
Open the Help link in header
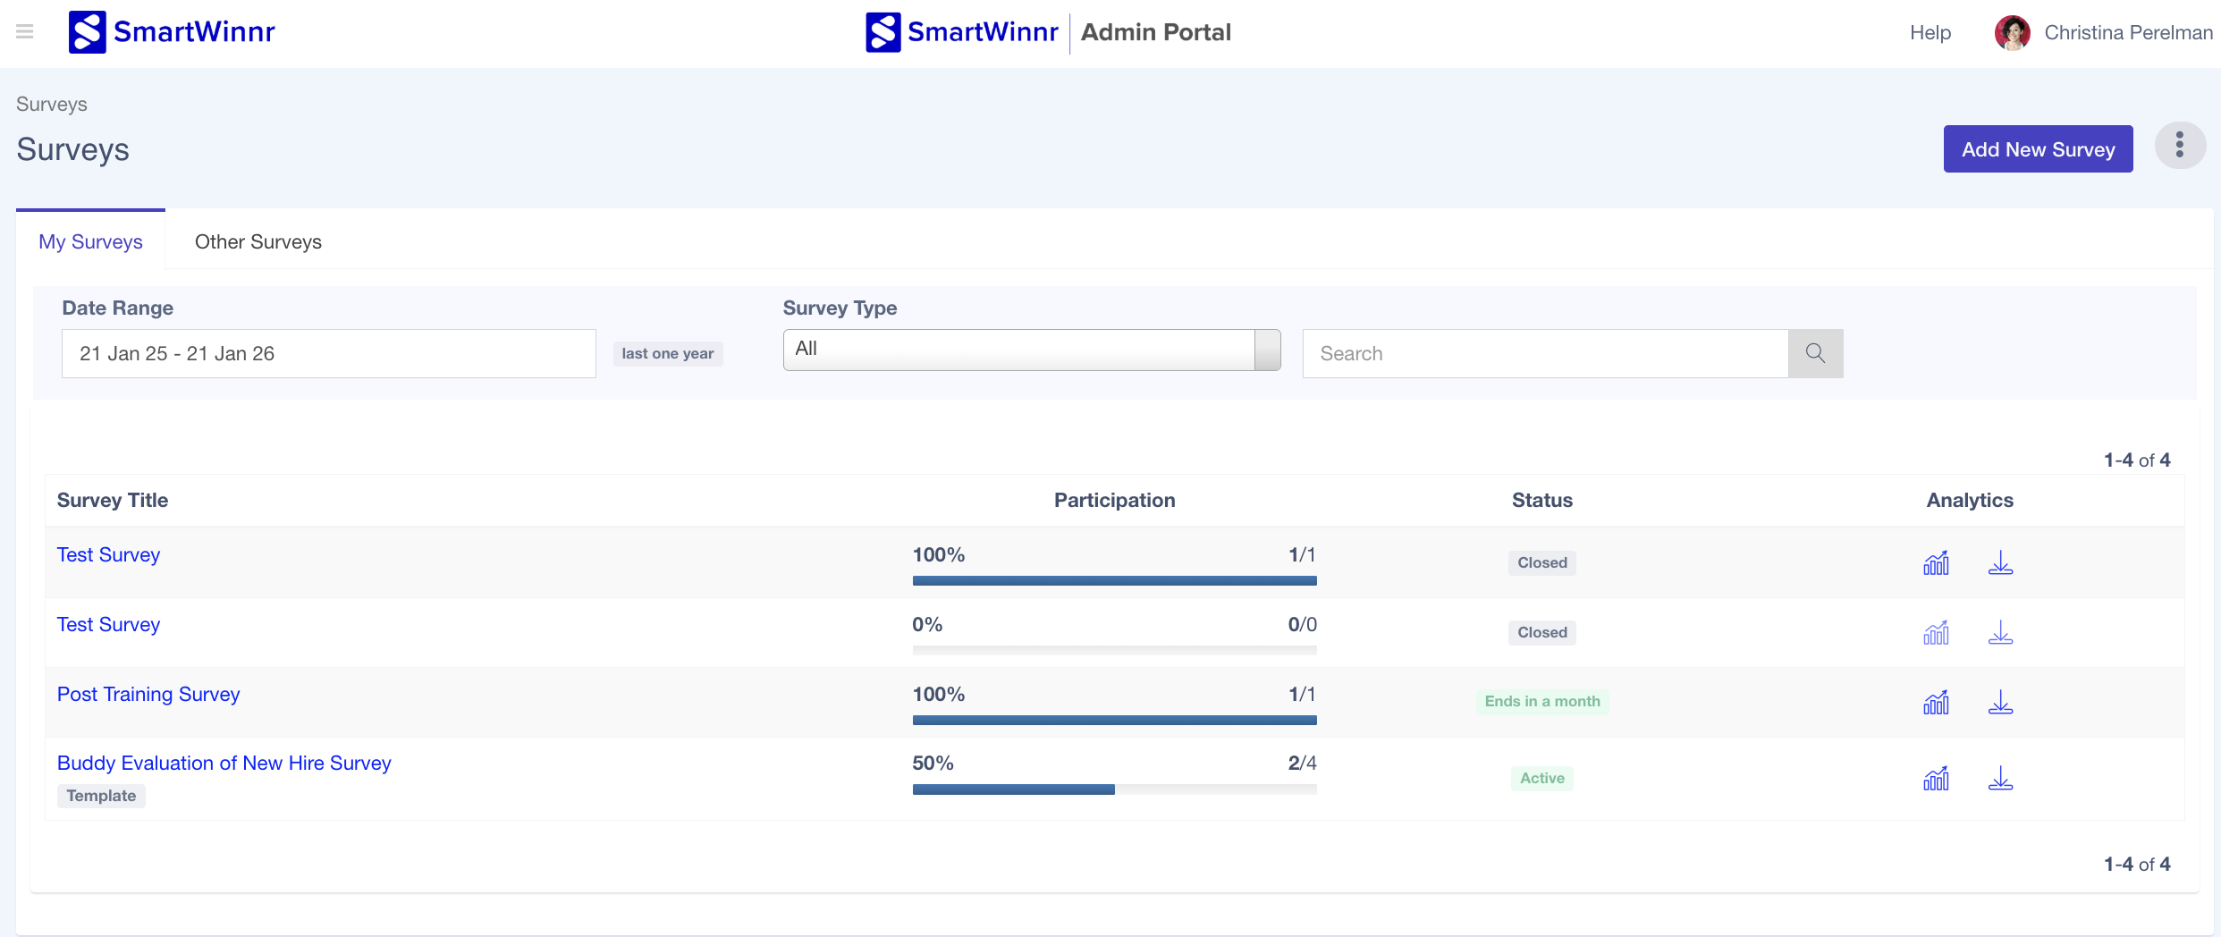[x=1930, y=33]
